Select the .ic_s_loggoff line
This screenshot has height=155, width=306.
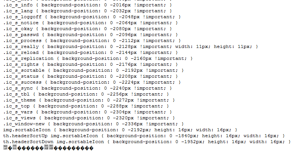(92, 17)
